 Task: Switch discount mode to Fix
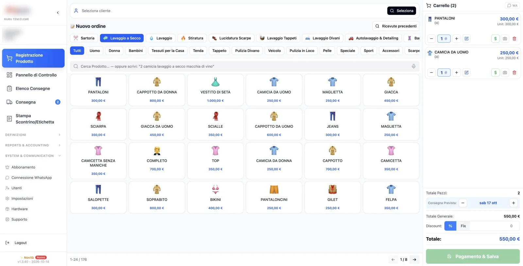tap(463, 226)
